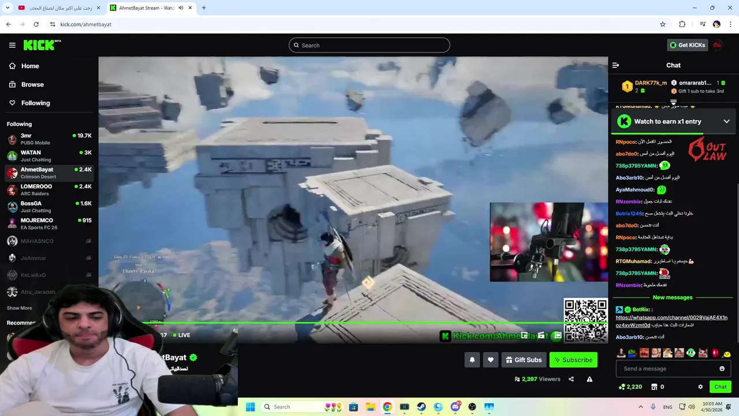Toggle stream notifications bell

472,360
